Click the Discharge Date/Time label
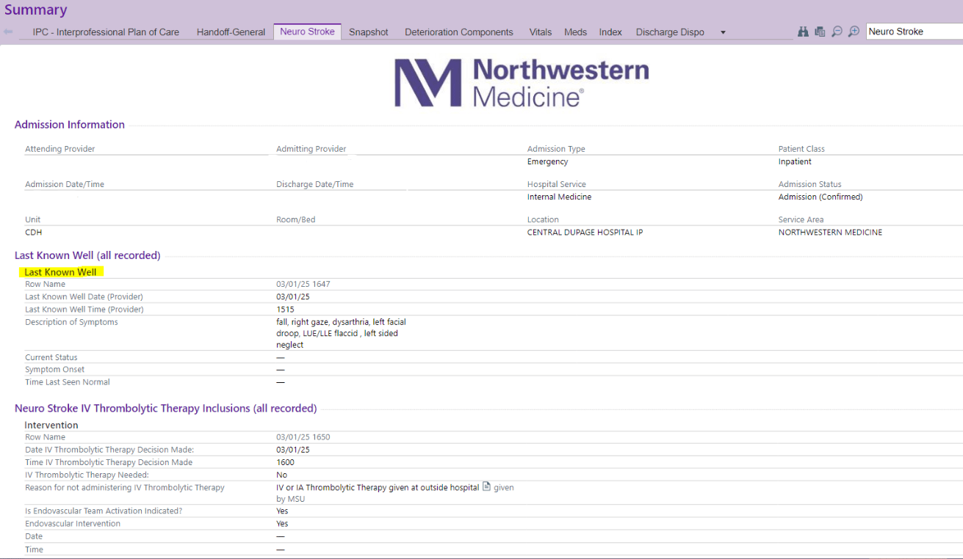 pos(315,184)
